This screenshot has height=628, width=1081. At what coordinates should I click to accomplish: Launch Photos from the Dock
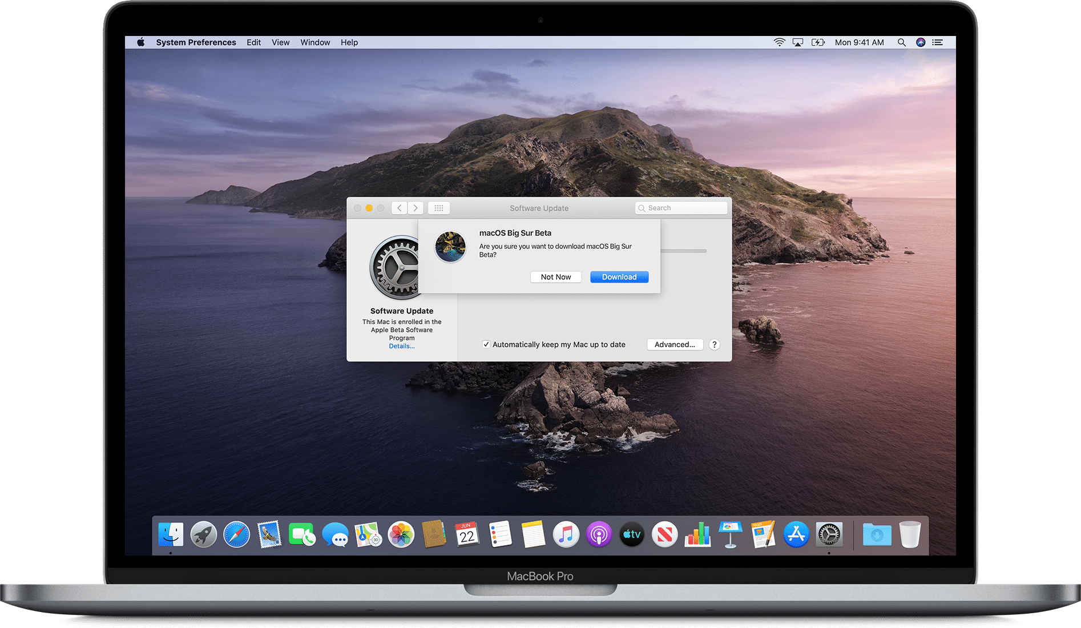coord(401,535)
